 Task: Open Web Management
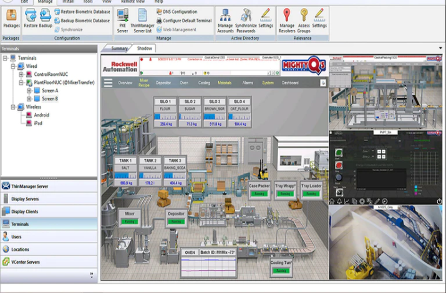[x=177, y=29]
